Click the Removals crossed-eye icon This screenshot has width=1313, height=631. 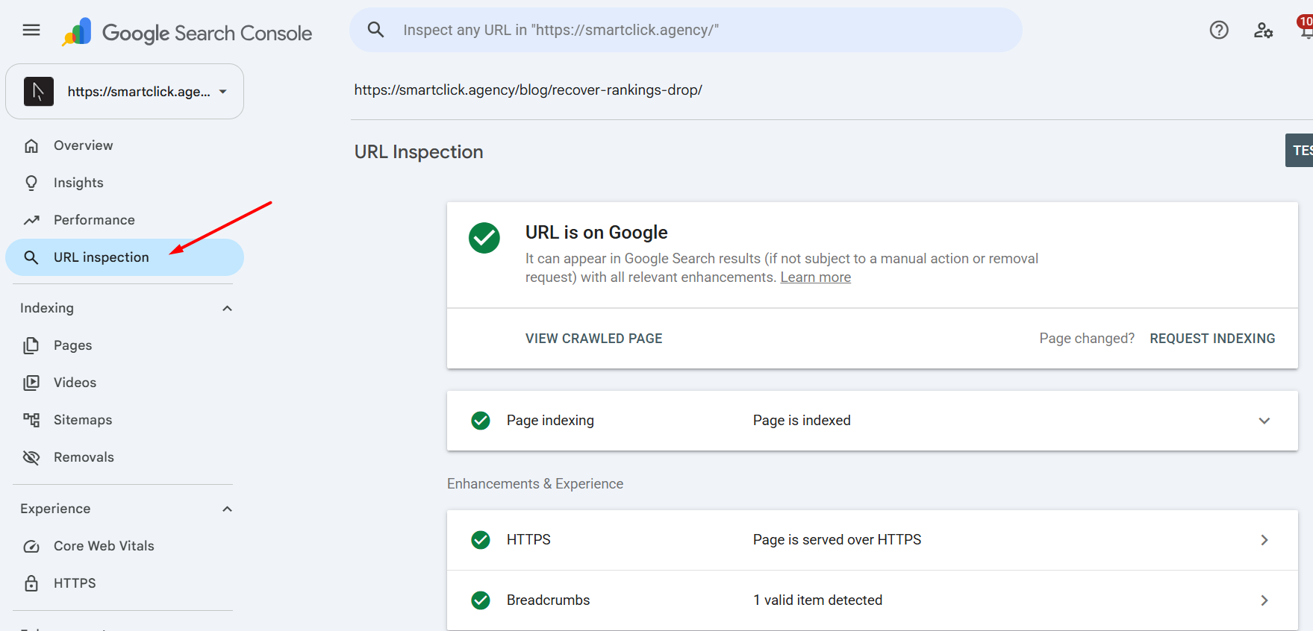[x=31, y=457]
